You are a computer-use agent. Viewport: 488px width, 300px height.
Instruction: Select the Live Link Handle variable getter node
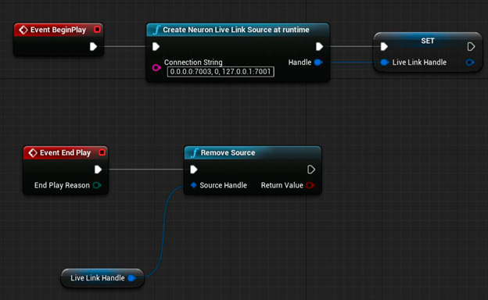click(x=102, y=278)
